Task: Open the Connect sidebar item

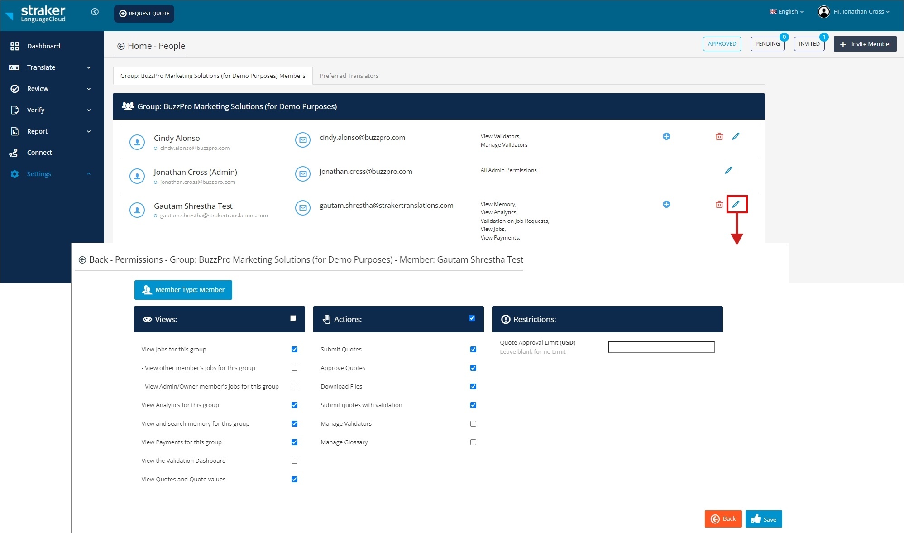Action: click(x=39, y=153)
